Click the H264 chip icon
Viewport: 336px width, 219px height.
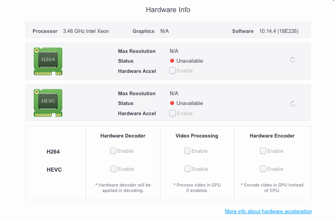(48, 61)
